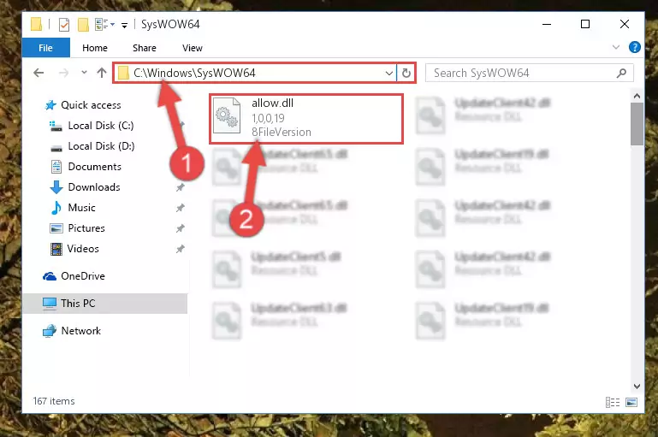
Task: Click the Quick access star icon
Action: point(50,105)
